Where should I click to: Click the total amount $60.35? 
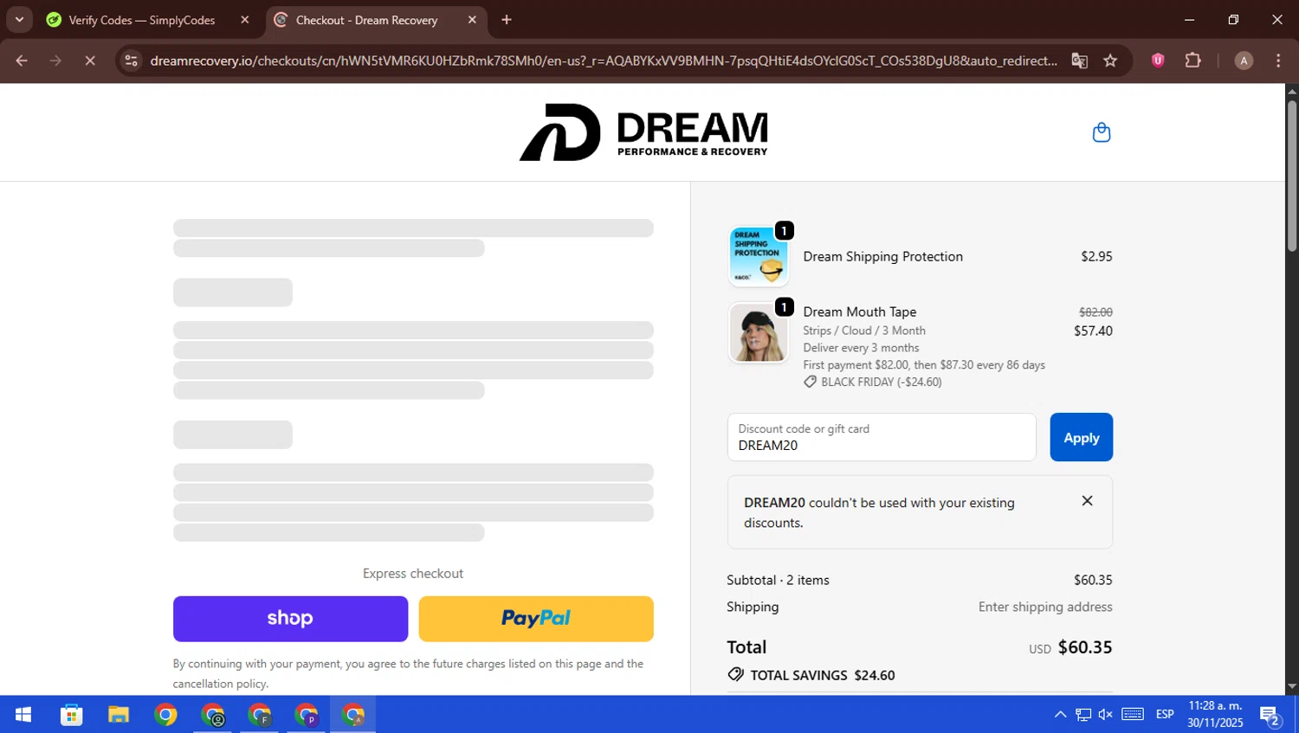tap(1084, 647)
